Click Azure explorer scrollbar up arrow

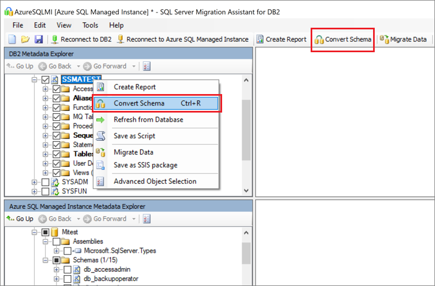coord(246,233)
